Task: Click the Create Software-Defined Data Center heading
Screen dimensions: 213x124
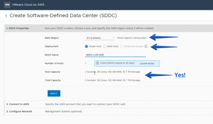Action: 63,15
